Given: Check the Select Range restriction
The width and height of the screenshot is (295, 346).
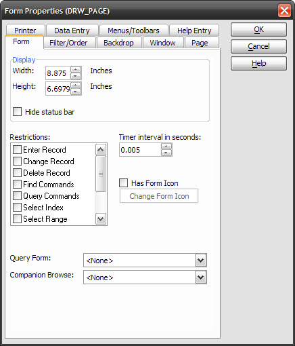Looking at the screenshot, I should click(17, 219).
